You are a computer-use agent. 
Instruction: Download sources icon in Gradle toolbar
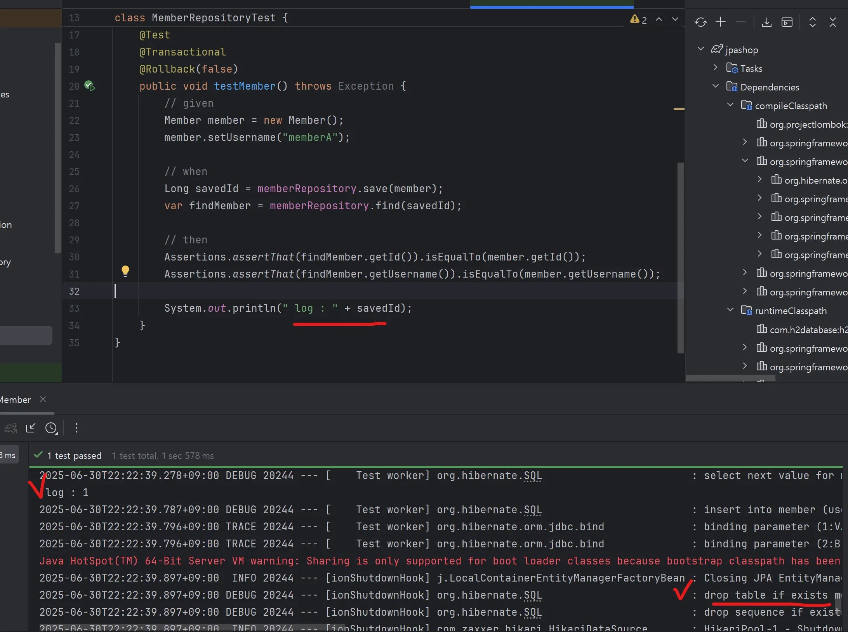click(766, 22)
